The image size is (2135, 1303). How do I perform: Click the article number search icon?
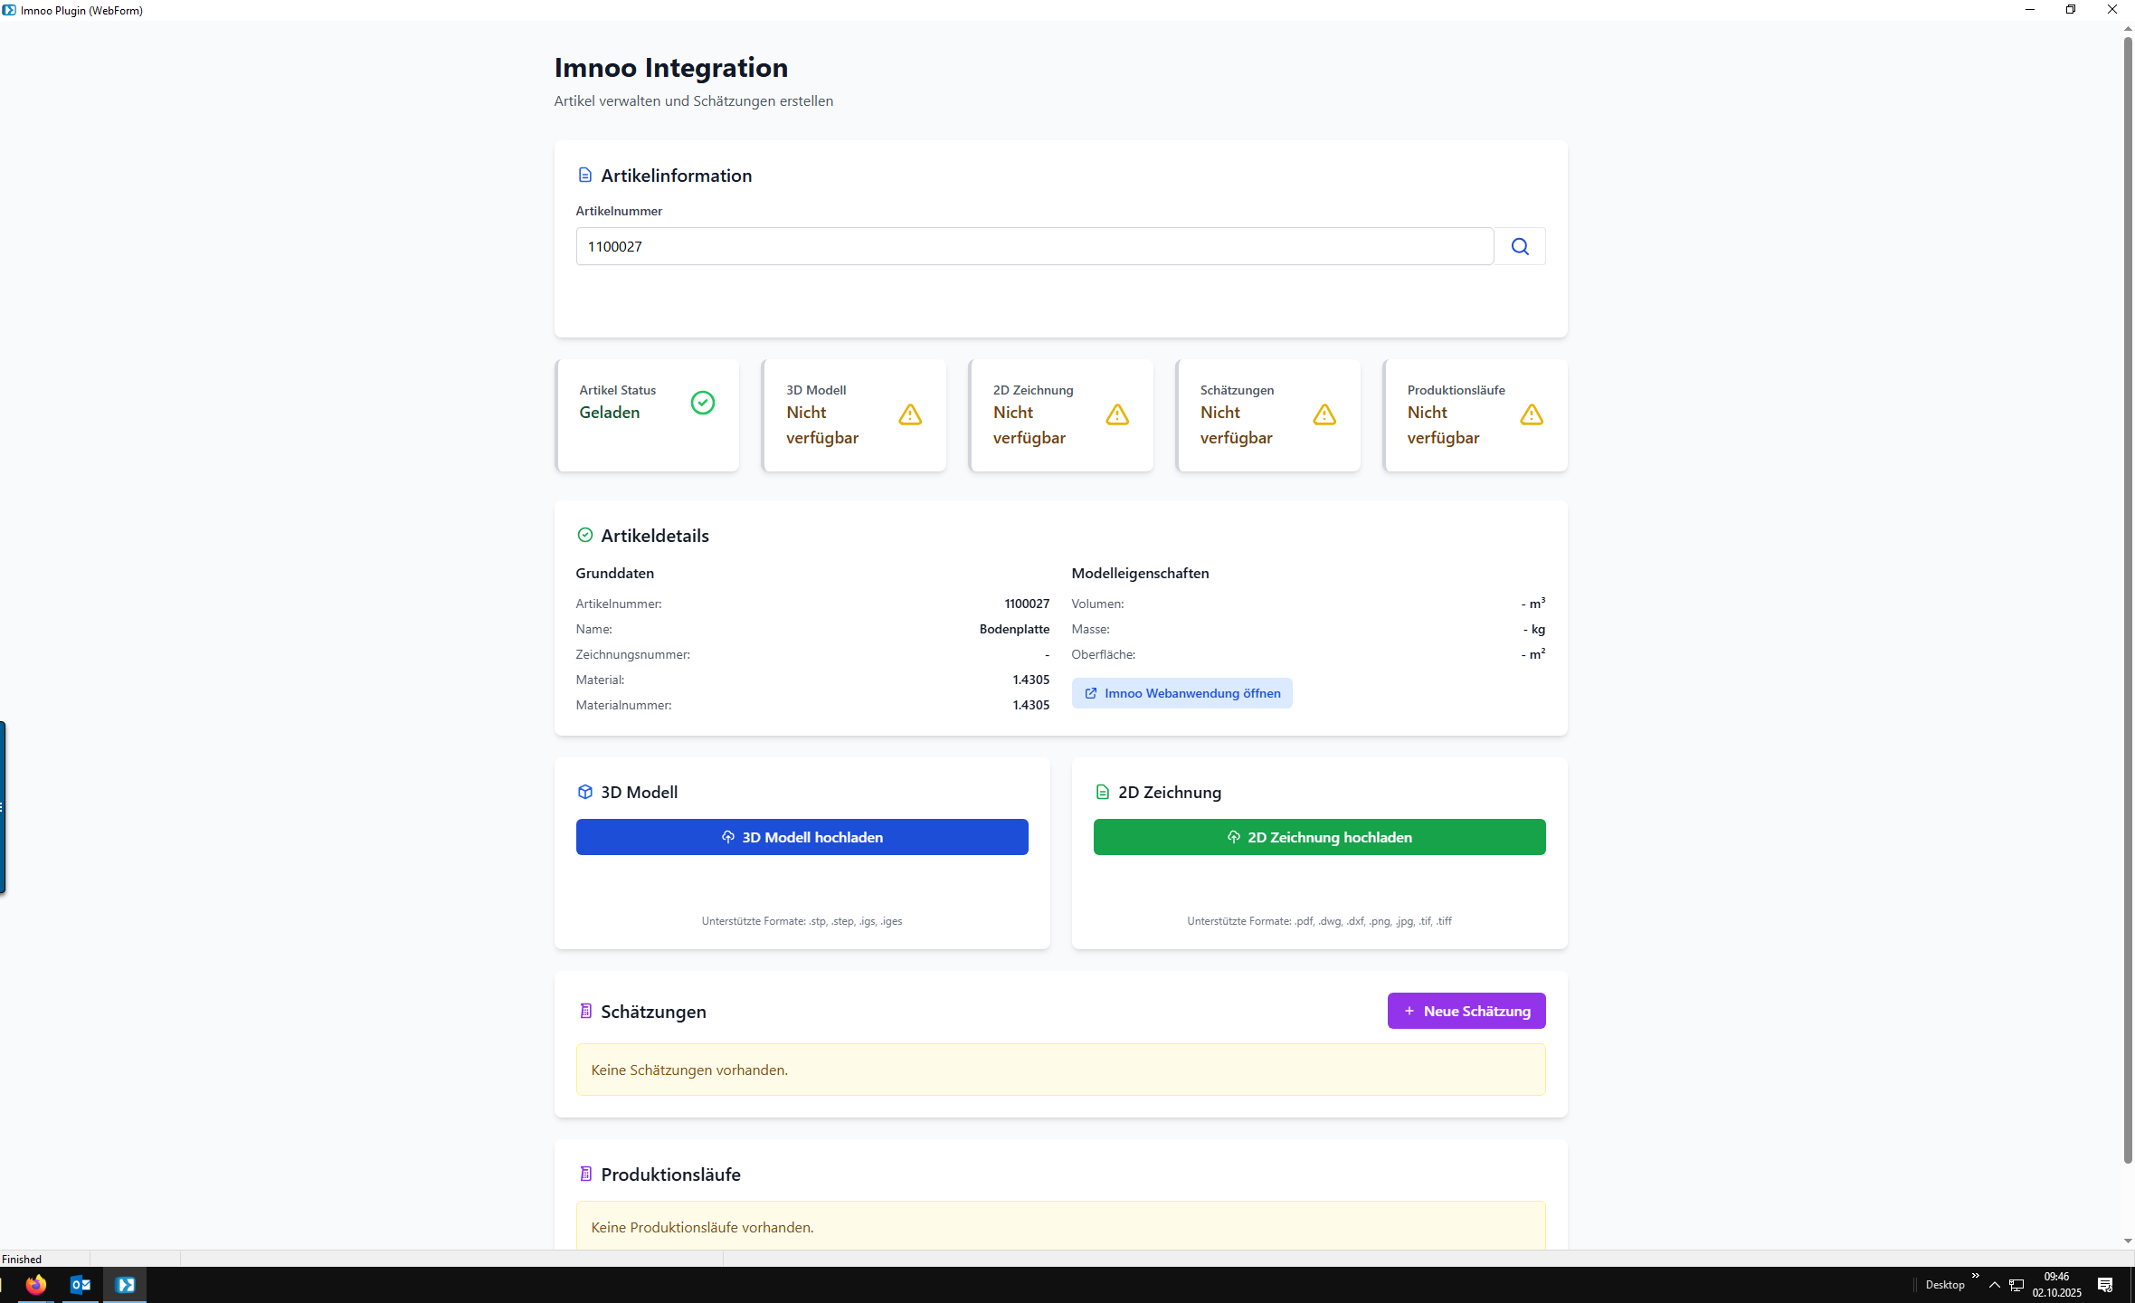pyautogui.click(x=1520, y=246)
